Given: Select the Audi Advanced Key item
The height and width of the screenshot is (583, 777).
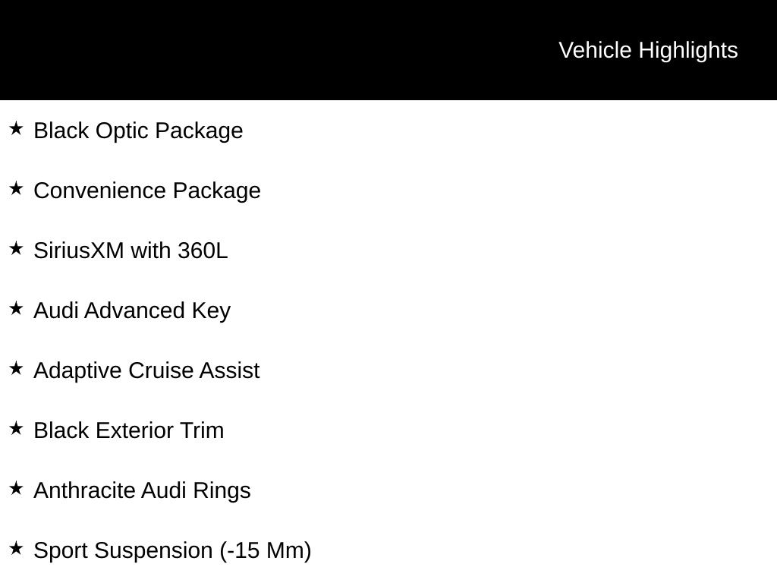Looking at the screenshot, I should (132, 310).
